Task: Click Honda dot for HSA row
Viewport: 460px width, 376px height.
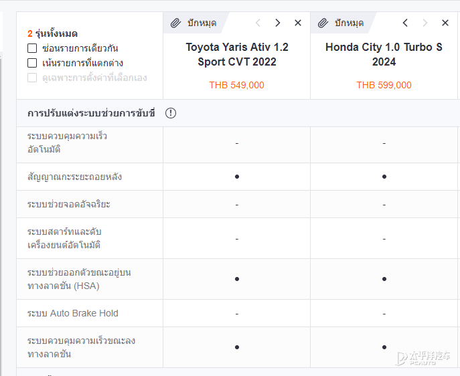Action: 384,279
